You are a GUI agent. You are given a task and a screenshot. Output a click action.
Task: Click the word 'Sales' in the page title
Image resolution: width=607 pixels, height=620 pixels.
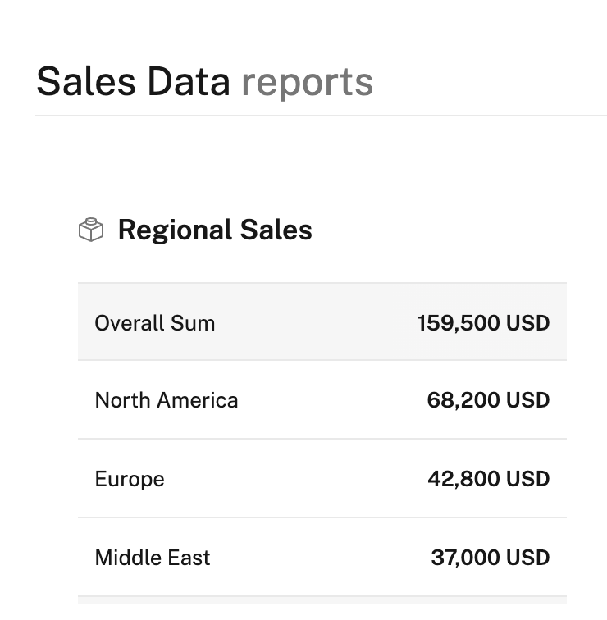[x=86, y=82]
